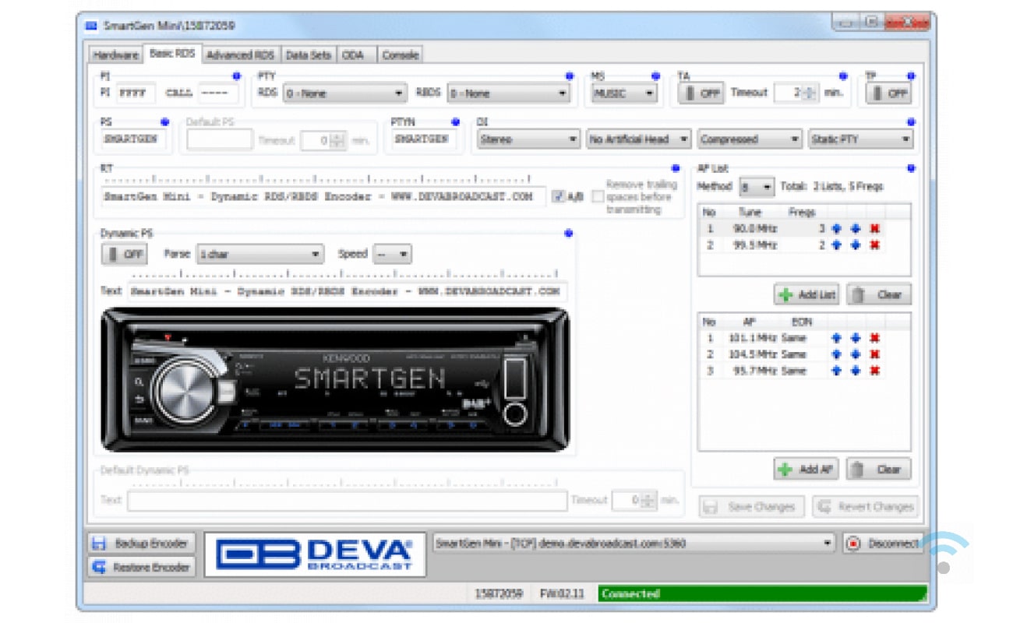The image size is (1013, 623).
Task: Toggle the TP OFF switch
Action: (x=889, y=93)
